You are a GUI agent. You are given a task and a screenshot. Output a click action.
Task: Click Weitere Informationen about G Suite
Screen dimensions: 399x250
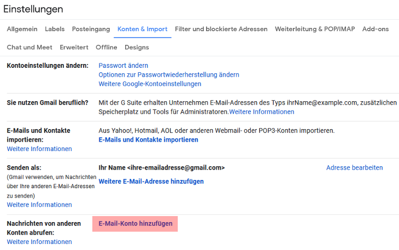(262, 112)
